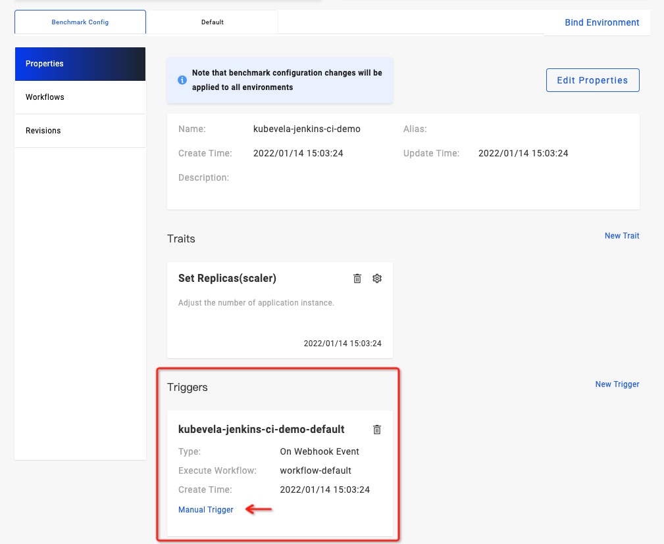This screenshot has height=544, width=664.
Task: Click the properties Create Time value
Action: [x=298, y=154]
